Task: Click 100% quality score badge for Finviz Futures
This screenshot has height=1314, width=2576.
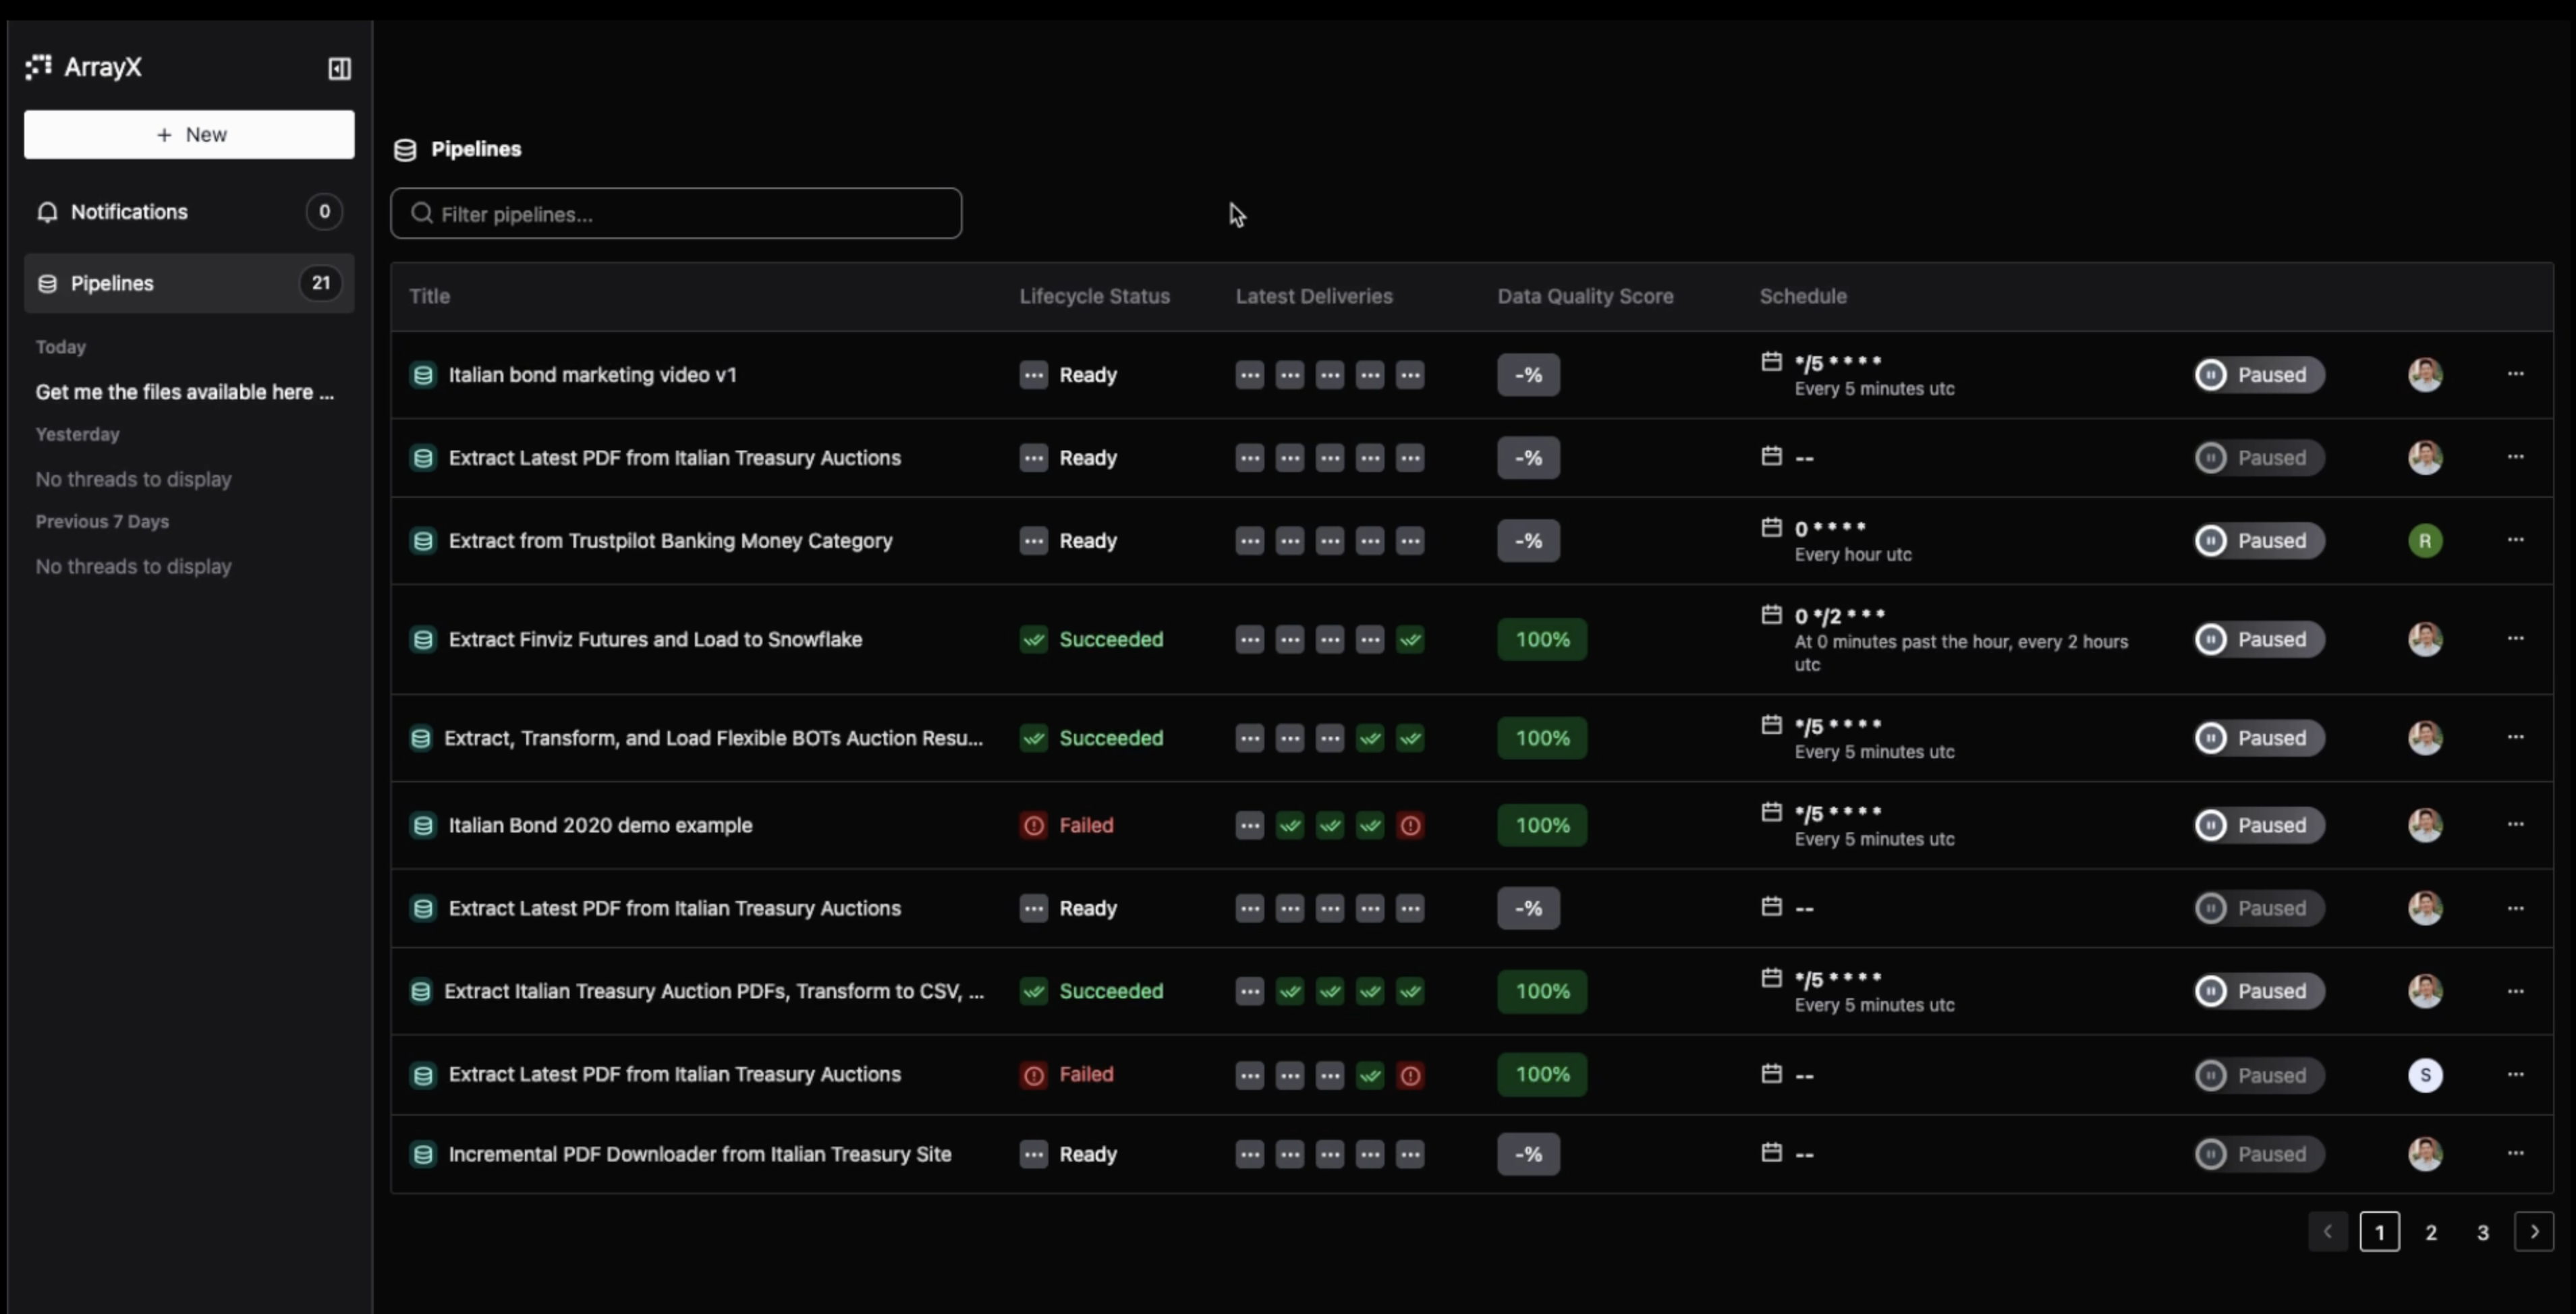Action: [1541, 639]
